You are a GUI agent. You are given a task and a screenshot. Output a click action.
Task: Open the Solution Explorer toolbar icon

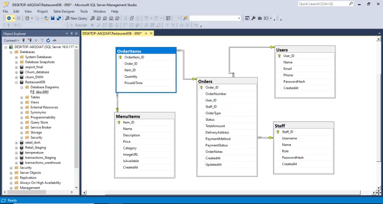click(x=247, y=18)
